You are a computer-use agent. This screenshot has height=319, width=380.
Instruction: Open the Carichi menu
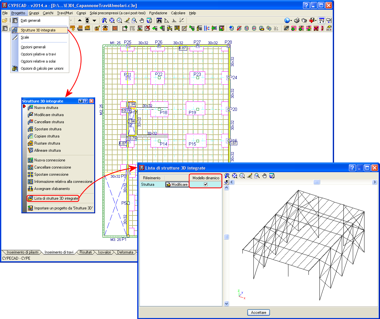pos(48,13)
